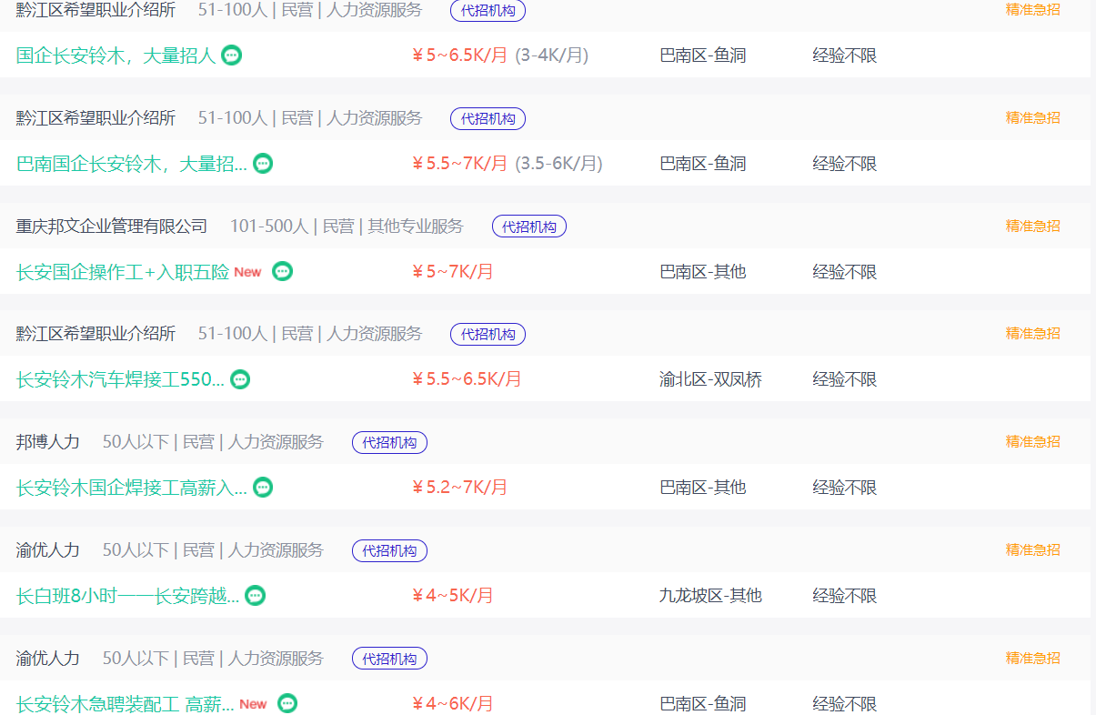Open company 重庆邦文企业管理有限公司
The height and width of the screenshot is (715, 1096).
(112, 226)
